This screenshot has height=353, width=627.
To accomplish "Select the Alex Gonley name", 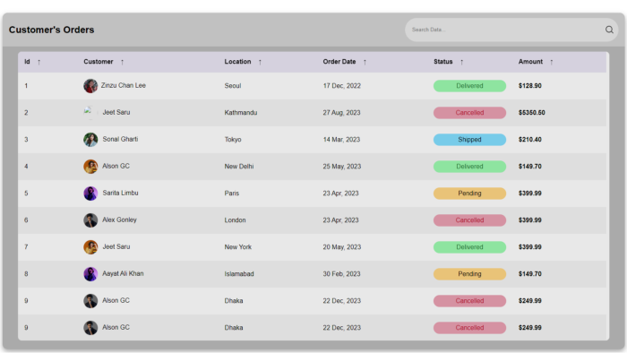I will 119,220.
